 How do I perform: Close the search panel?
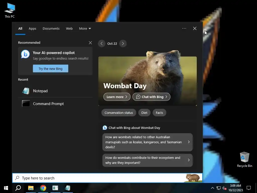[195, 28]
